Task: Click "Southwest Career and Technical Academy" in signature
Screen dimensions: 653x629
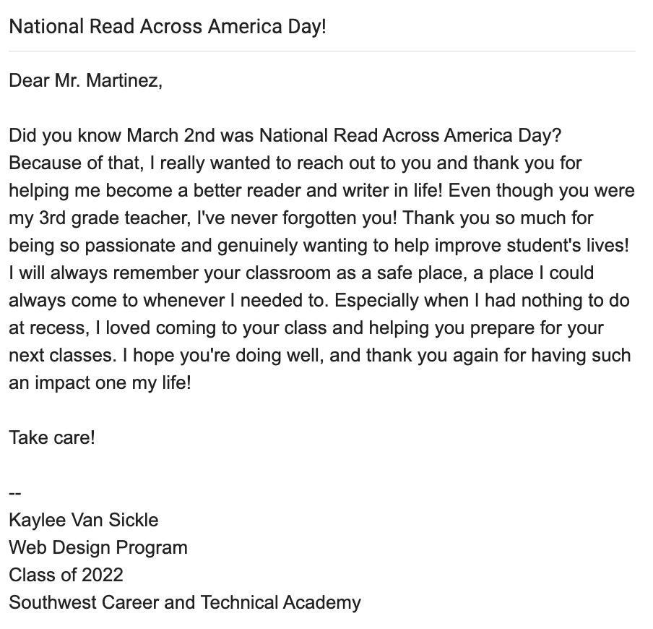Action: [x=184, y=602]
